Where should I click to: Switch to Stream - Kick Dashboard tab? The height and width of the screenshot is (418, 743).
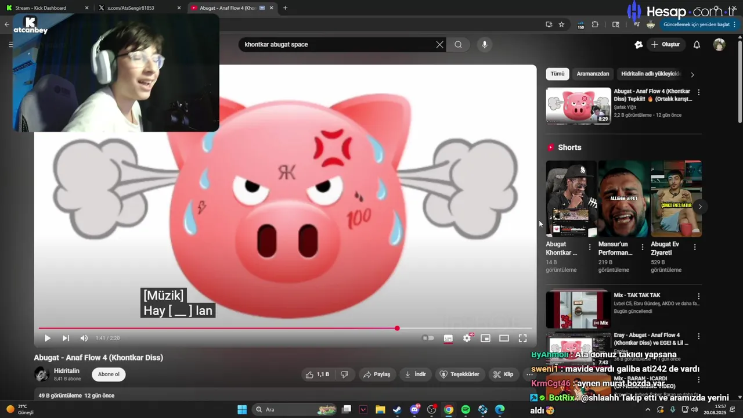[x=46, y=8]
